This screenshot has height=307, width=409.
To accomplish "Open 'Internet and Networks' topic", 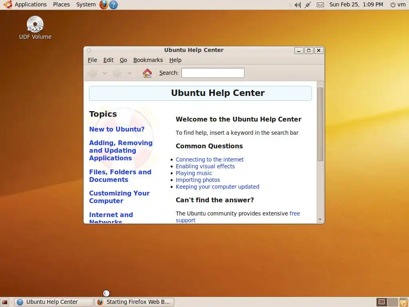I will pos(111,217).
